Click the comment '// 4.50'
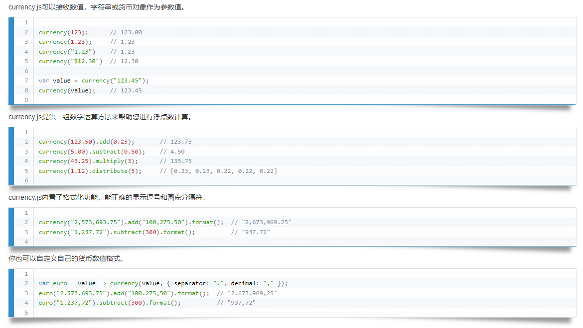Viewport: 583px width, 328px height. (x=172, y=152)
